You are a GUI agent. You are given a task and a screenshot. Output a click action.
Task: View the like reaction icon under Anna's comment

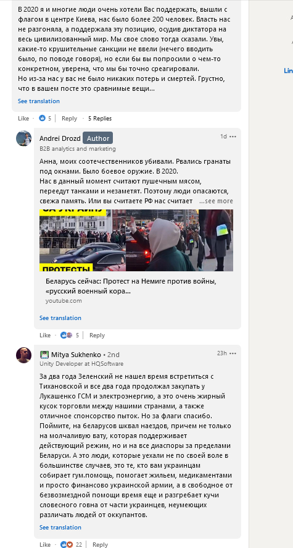pos(43,119)
